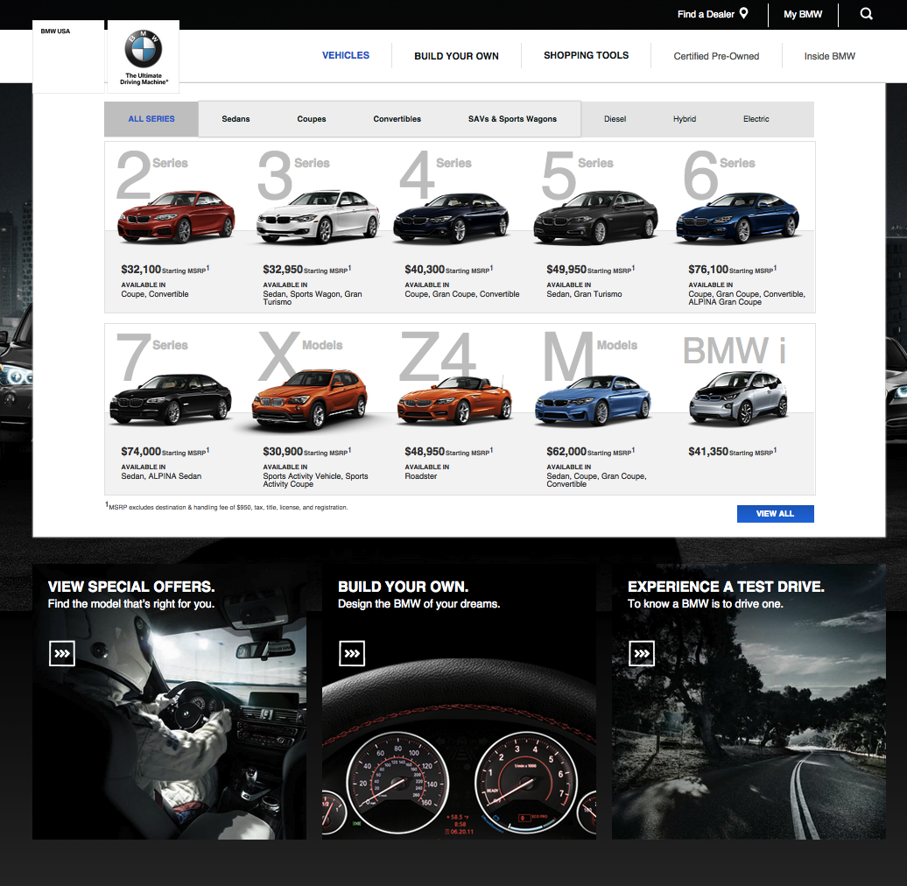The width and height of the screenshot is (907, 886).
Task: Select the dark blue 4 Series car
Action: 451,217
